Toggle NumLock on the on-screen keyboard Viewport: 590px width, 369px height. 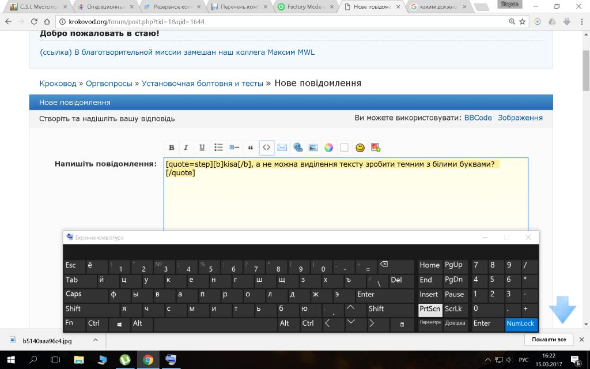(x=521, y=324)
